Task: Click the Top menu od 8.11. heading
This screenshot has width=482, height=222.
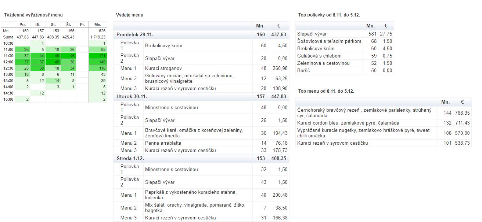Action: click(326, 91)
